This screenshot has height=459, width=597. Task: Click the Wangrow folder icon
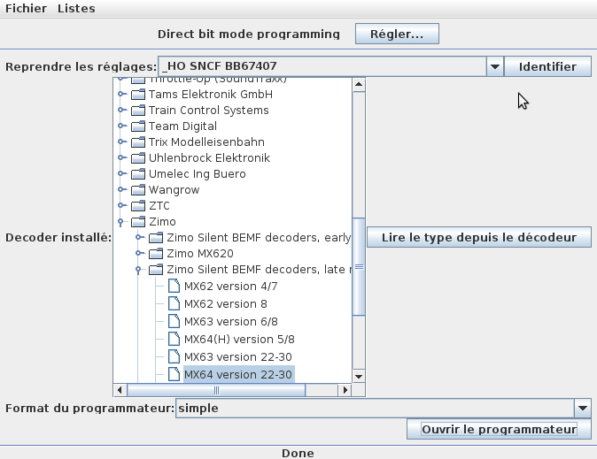click(x=138, y=189)
